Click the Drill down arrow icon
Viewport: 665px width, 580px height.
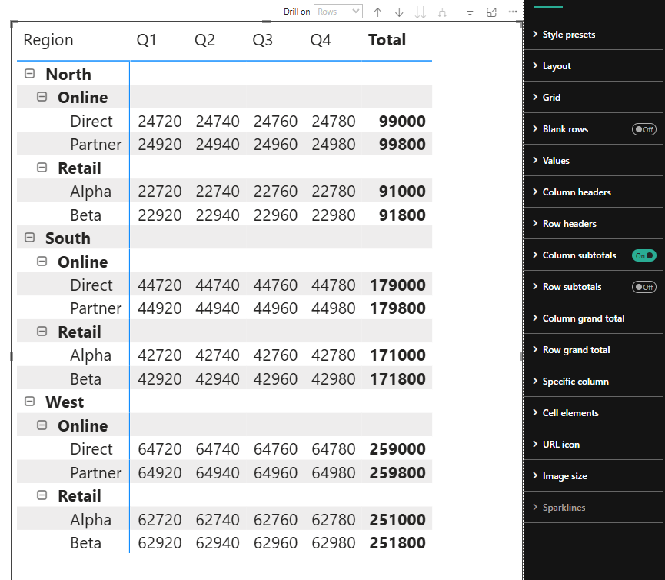click(399, 12)
